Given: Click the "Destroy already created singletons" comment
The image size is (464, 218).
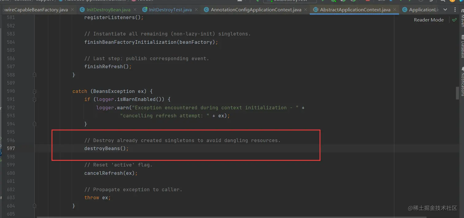Looking at the screenshot, I should [182, 140].
